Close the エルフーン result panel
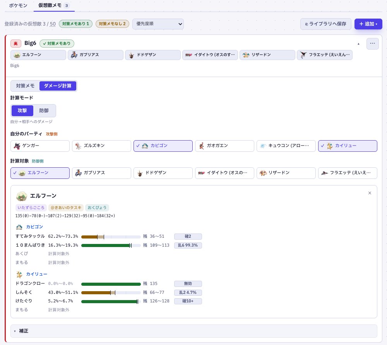This screenshot has height=345, width=387. [x=370, y=193]
